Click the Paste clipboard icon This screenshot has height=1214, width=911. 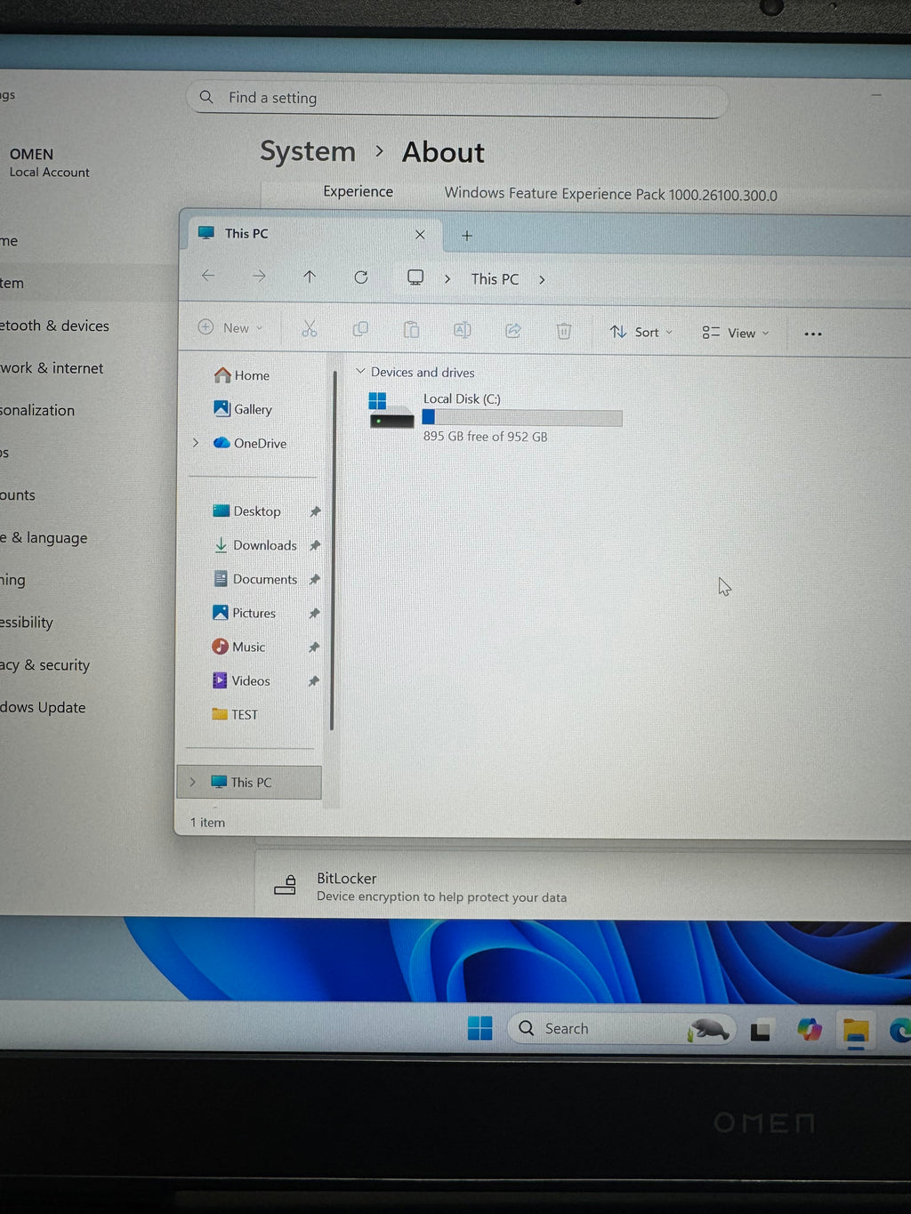(x=411, y=330)
